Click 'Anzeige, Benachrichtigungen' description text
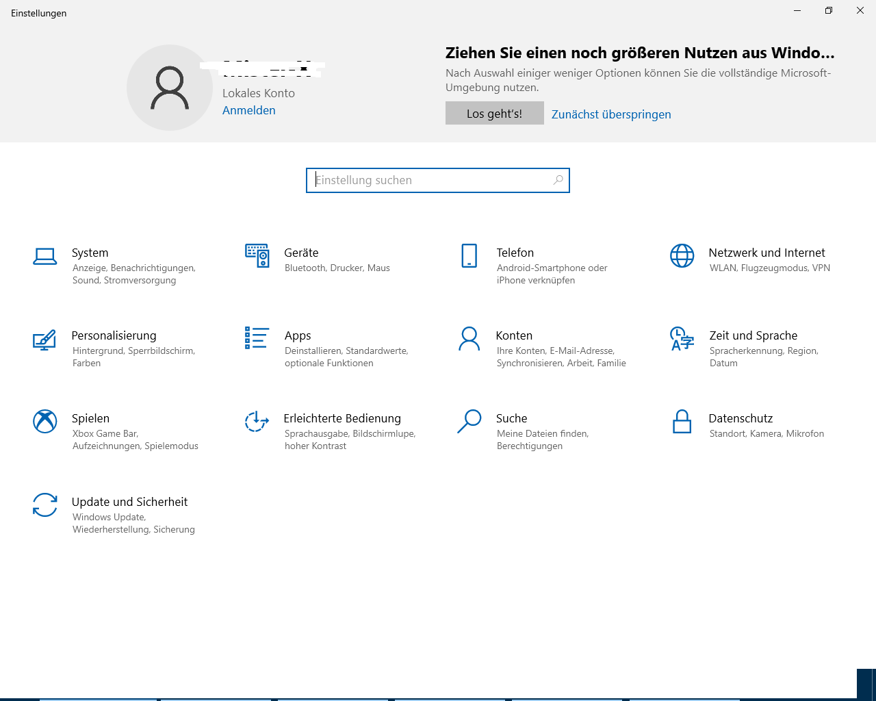The width and height of the screenshot is (876, 701). coord(134,268)
